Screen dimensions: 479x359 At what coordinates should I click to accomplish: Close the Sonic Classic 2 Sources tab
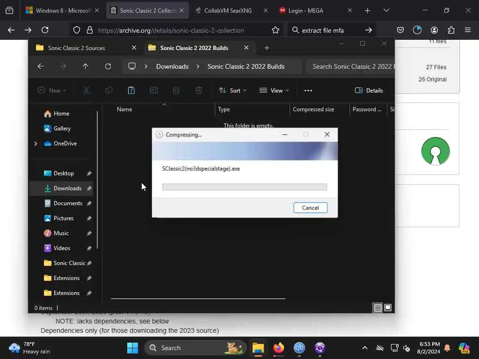[134, 48]
